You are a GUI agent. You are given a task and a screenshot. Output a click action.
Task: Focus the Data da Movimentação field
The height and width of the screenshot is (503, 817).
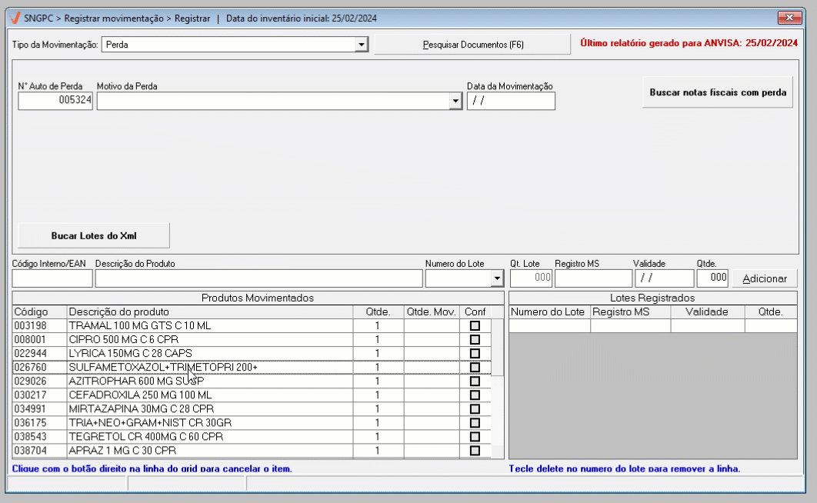click(510, 102)
